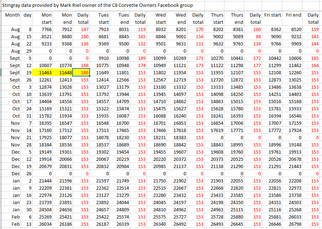The width and height of the screenshot is (322, 229).
Task: Click the cell with value 26034
Action: click(44, 224)
